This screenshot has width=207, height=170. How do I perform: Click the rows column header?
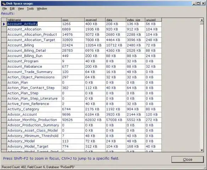click(x=73, y=20)
